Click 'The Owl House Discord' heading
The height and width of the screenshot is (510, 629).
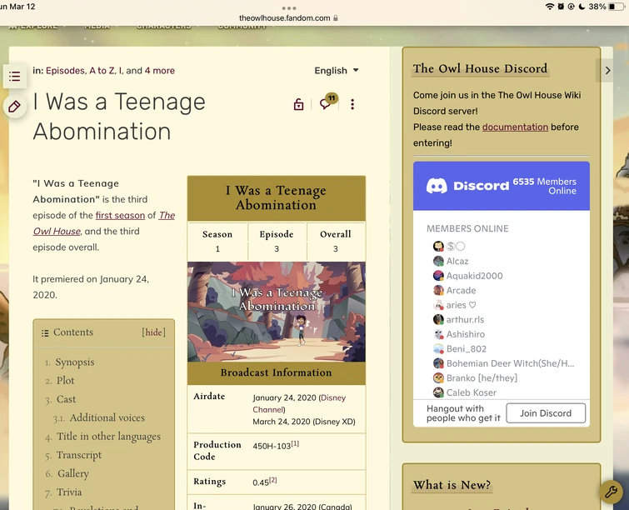pyautogui.click(x=480, y=68)
